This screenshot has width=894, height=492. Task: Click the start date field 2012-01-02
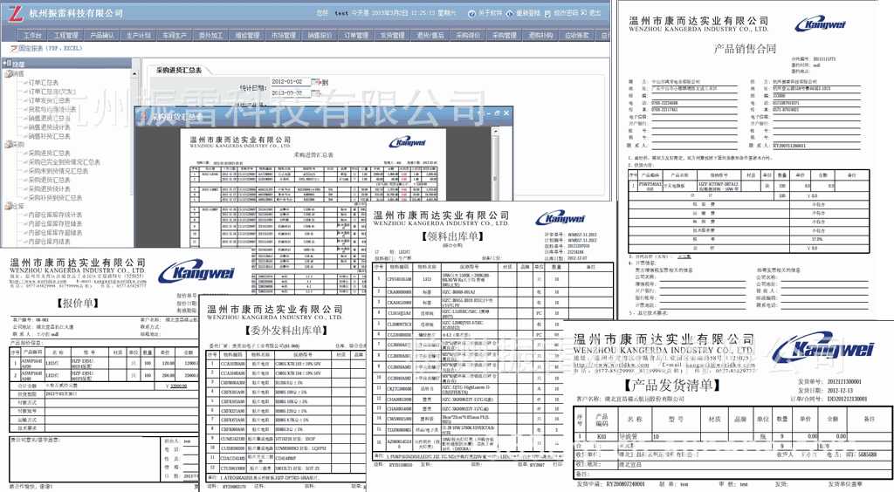(x=290, y=82)
